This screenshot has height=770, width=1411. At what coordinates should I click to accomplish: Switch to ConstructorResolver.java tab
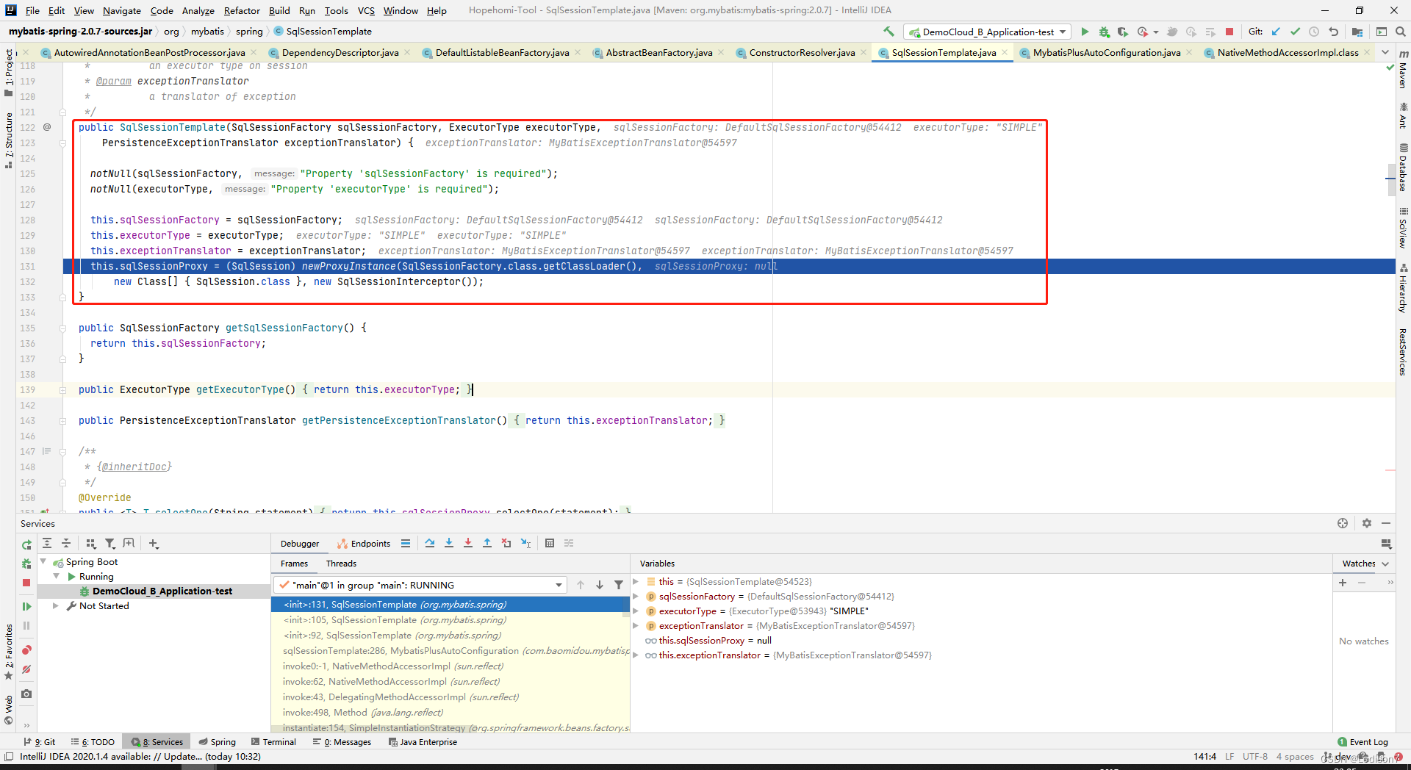[x=802, y=52]
